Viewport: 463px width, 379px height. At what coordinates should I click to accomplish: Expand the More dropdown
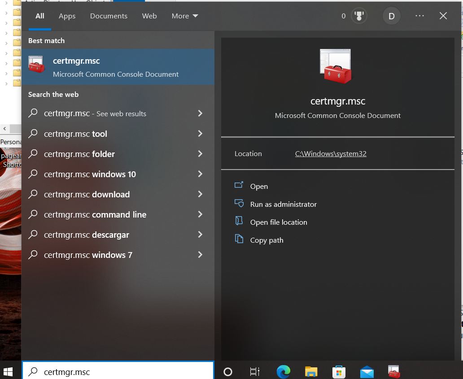click(185, 16)
